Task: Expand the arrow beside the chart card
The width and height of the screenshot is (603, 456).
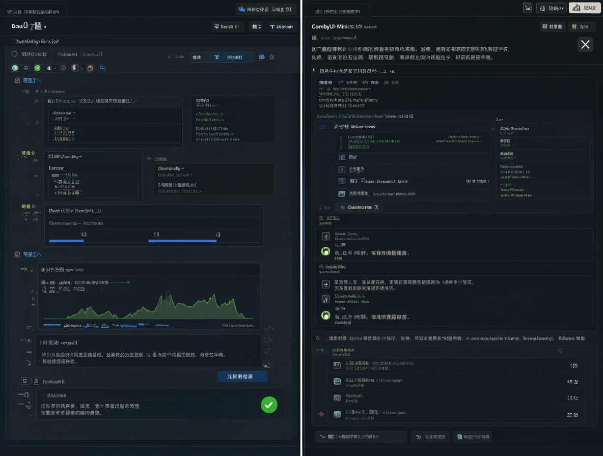Action: click(24, 269)
